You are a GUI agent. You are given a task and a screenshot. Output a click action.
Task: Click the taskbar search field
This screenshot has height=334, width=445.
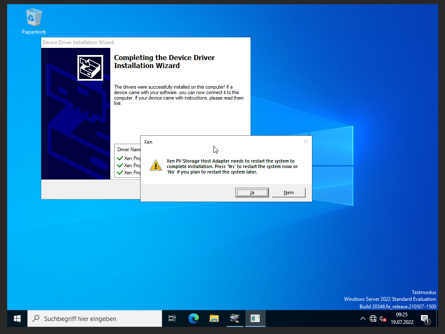(95, 318)
